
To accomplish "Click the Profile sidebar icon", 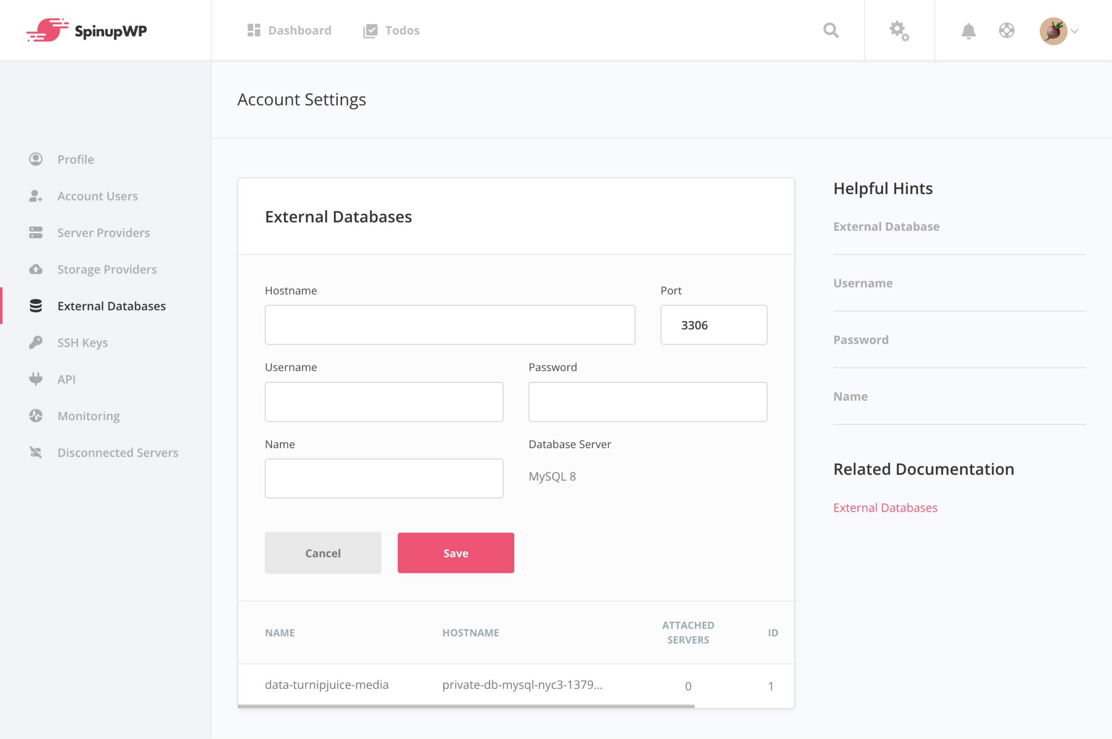I will tap(36, 158).
